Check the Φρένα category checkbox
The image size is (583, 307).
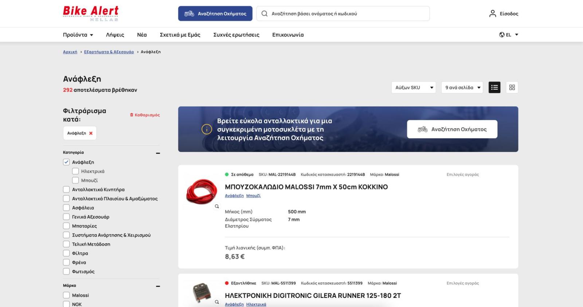pos(66,263)
